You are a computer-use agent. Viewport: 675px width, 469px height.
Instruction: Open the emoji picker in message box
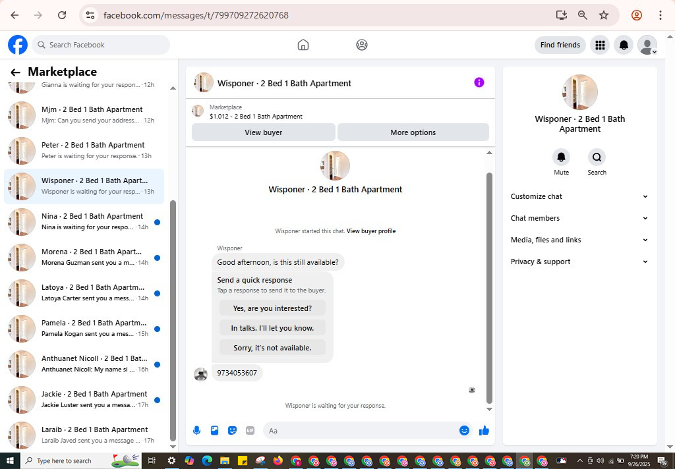coord(464,430)
